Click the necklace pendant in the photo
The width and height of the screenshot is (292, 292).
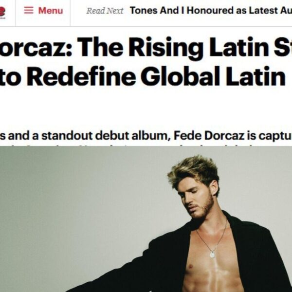tap(212, 254)
